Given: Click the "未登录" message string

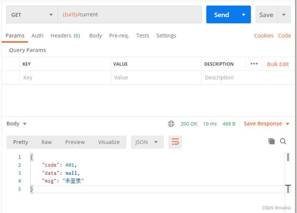Looking at the screenshot, I should (x=73, y=181).
